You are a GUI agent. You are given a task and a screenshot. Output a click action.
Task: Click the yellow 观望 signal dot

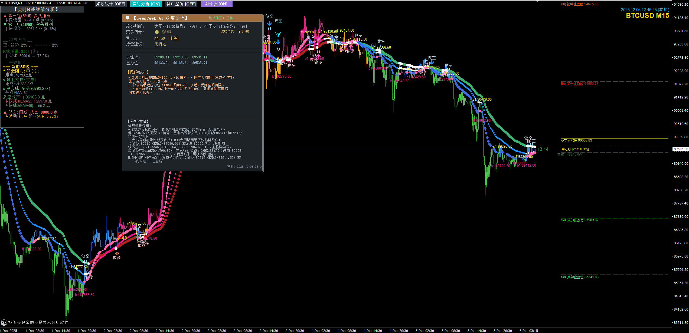coord(157,32)
